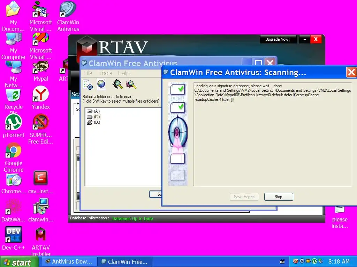Open the DataWa... desktop shortcut
Screen dimensions: 357x267
[13, 207]
